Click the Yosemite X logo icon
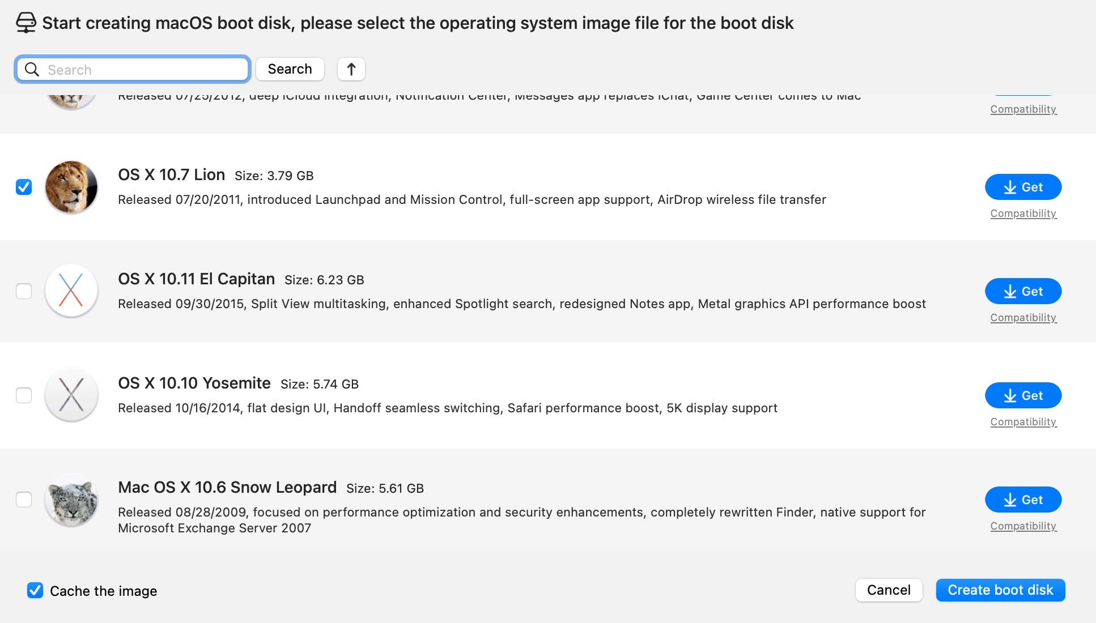This screenshot has height=623, width=1096. pos(71,395)
